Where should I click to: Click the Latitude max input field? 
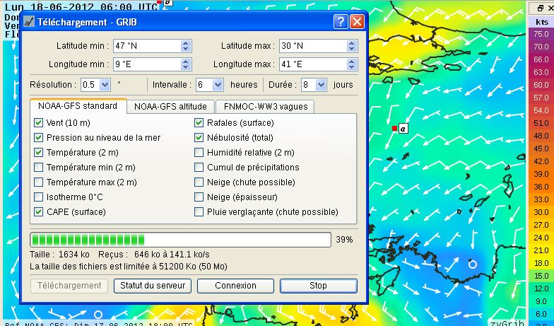pos(312,46)
